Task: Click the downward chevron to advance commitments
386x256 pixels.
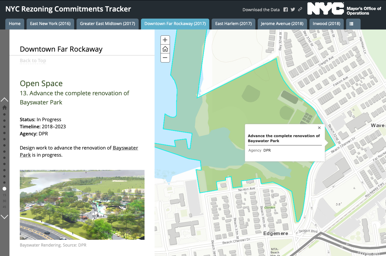Action: (x=4, y=217)
